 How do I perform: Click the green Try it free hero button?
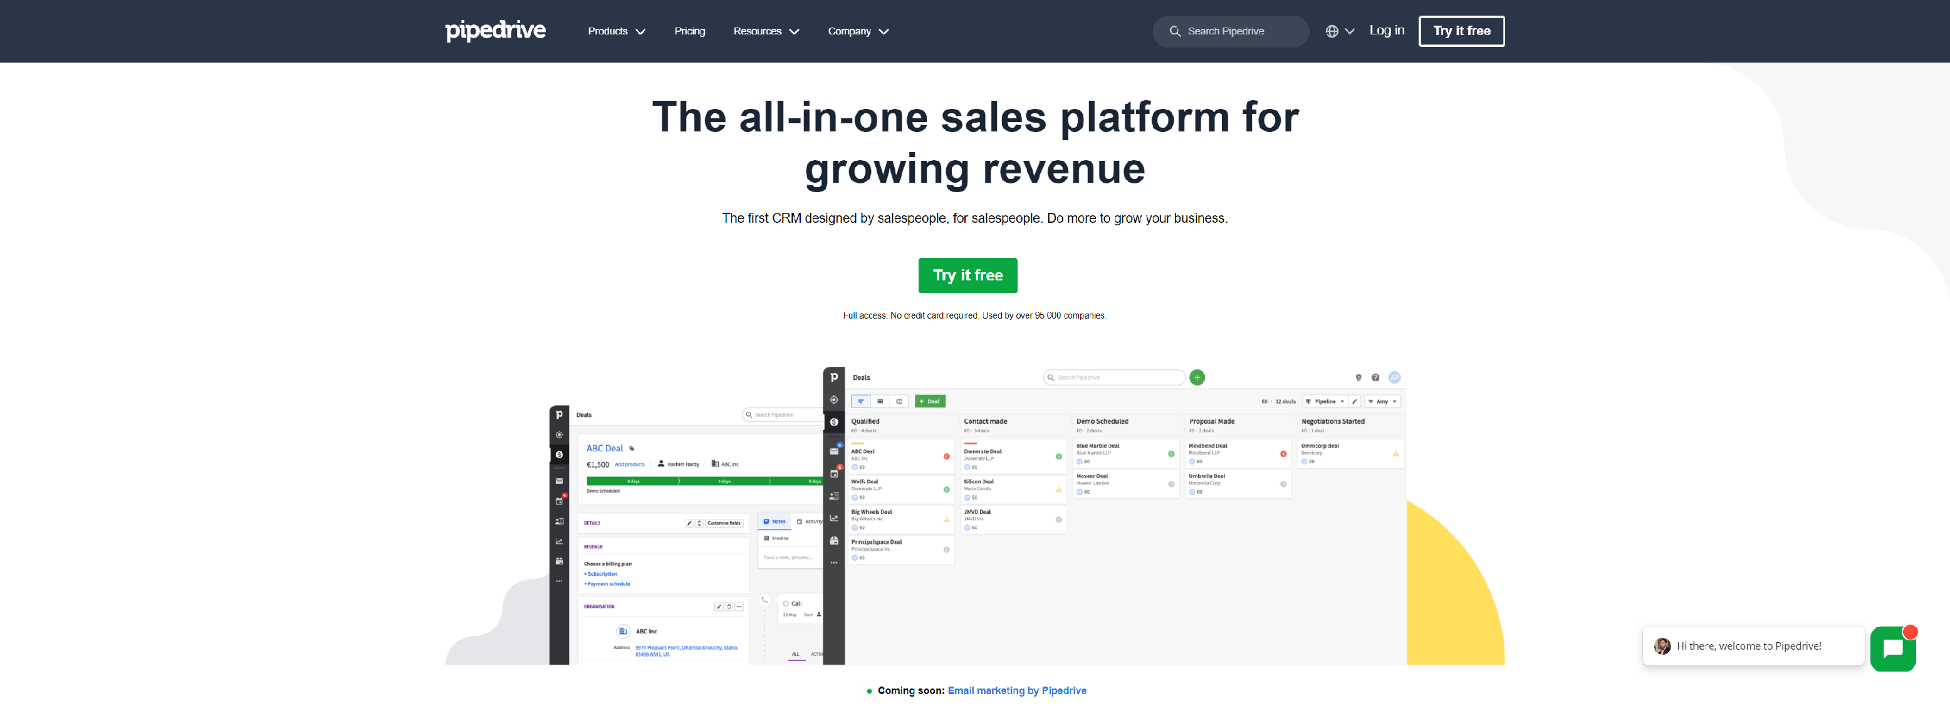pyautogui.click(x=967, y=275)
